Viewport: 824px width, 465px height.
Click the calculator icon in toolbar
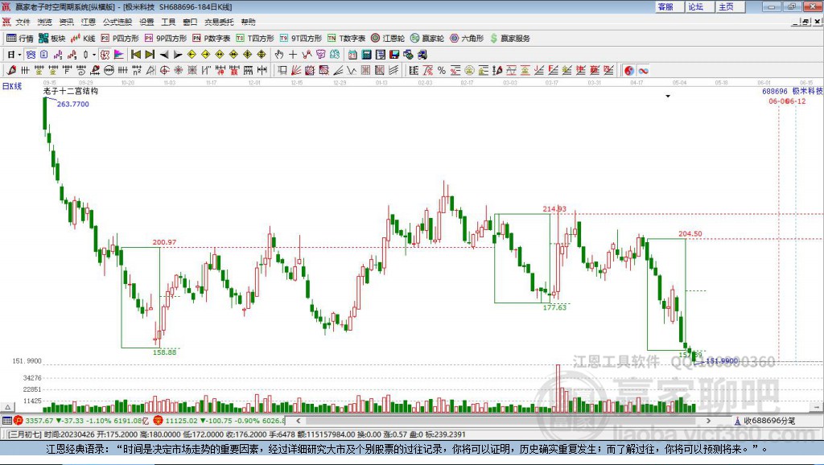[x=366, y=54]
